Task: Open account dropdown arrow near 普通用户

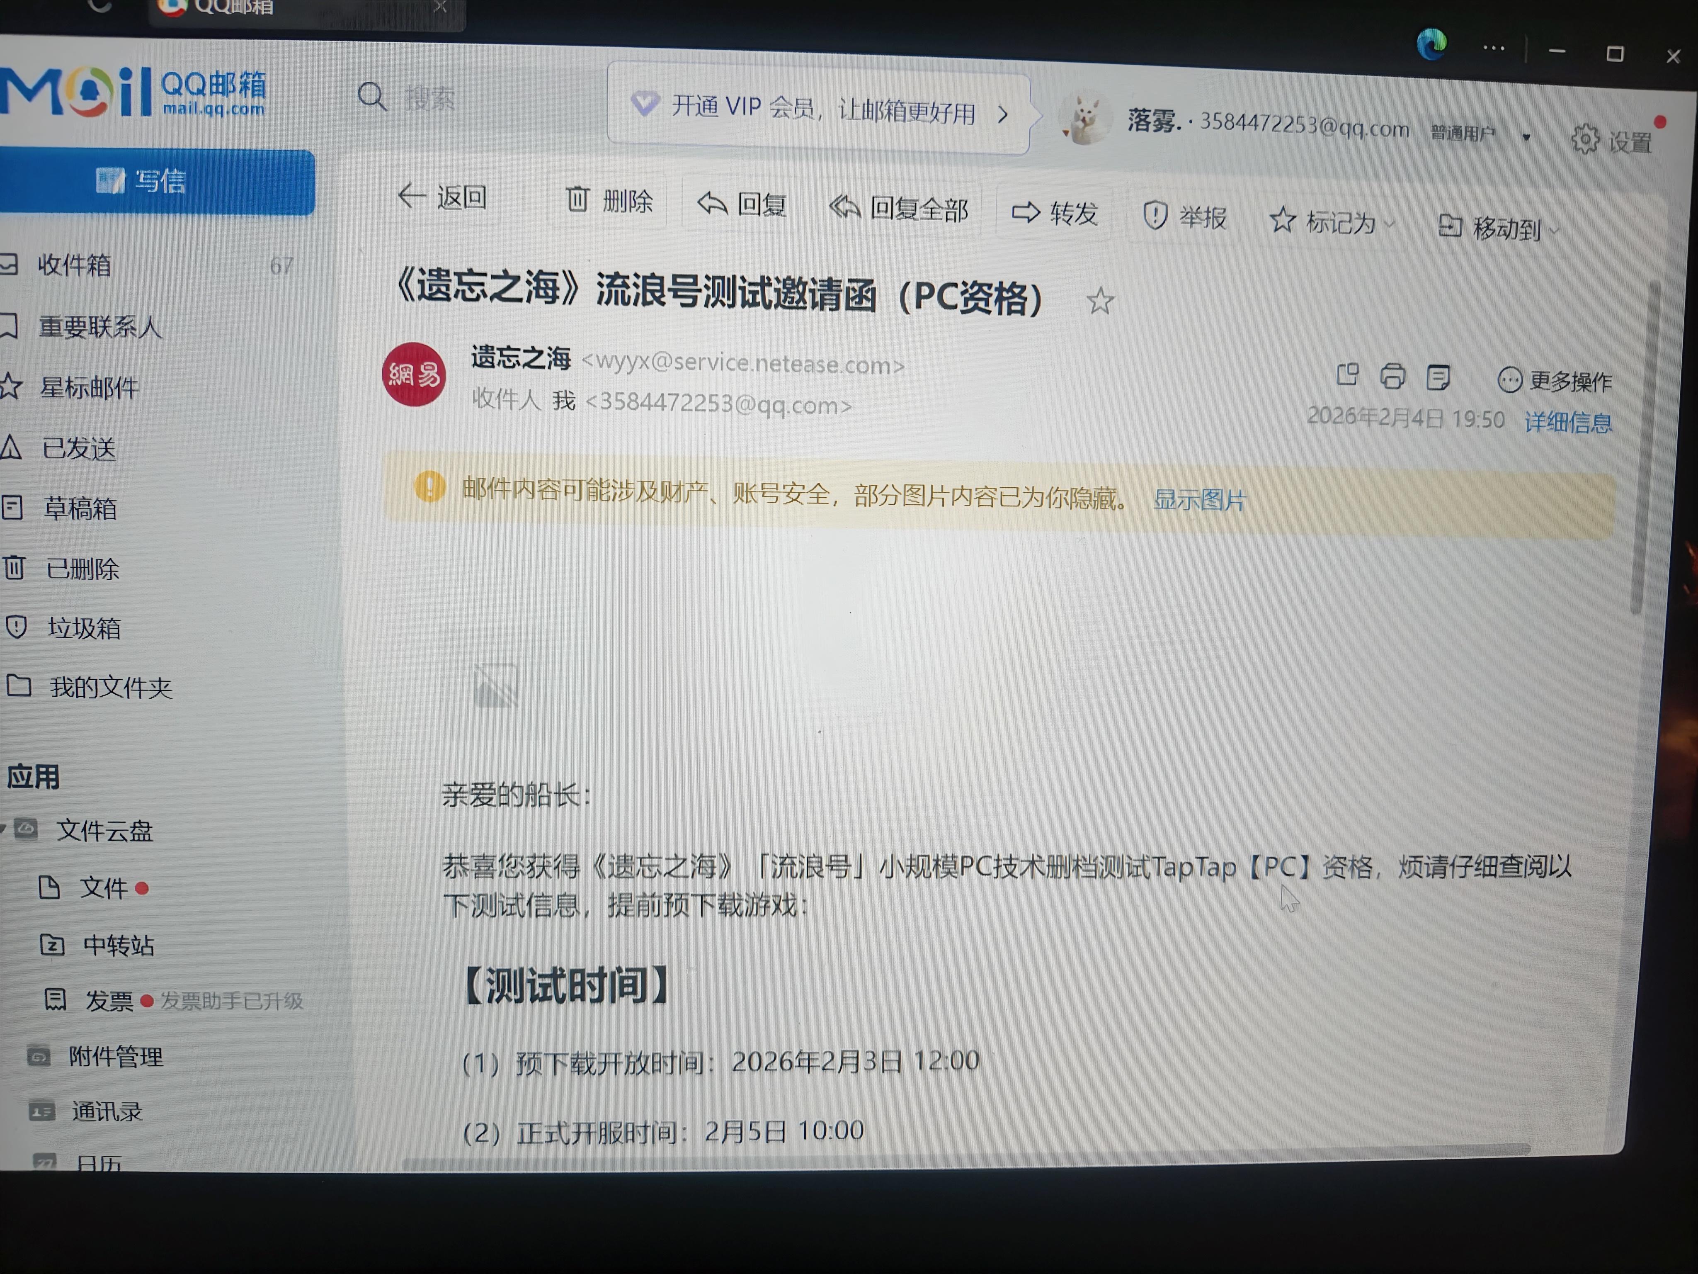Action: pyautogui.click(x=1526, y=137)
